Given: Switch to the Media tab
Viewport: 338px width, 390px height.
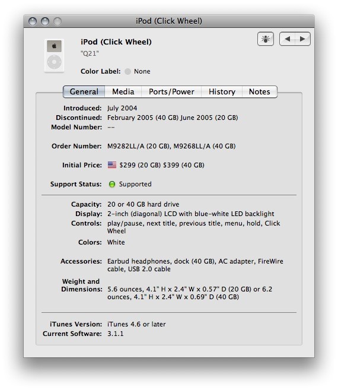Looking at the screenshot, I should click(123, 92).
